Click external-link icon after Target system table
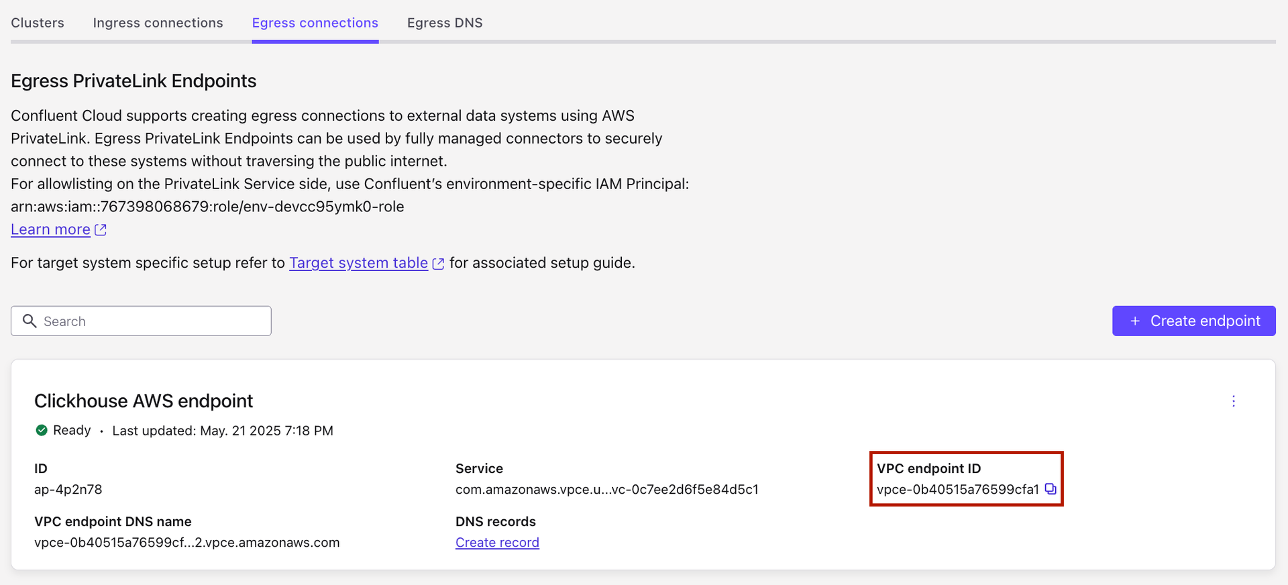 [x=438, y=264]
